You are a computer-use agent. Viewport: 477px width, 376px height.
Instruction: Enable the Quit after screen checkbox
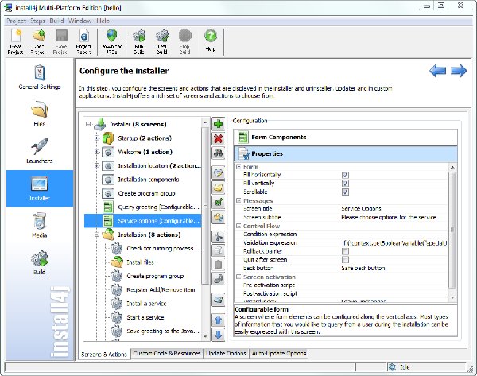click(345, 259)
